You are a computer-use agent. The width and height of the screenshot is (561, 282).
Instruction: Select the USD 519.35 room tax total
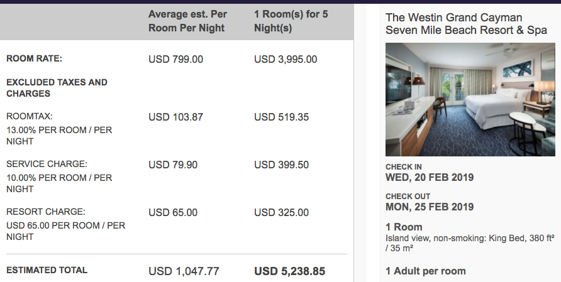[x=281, y=117]
